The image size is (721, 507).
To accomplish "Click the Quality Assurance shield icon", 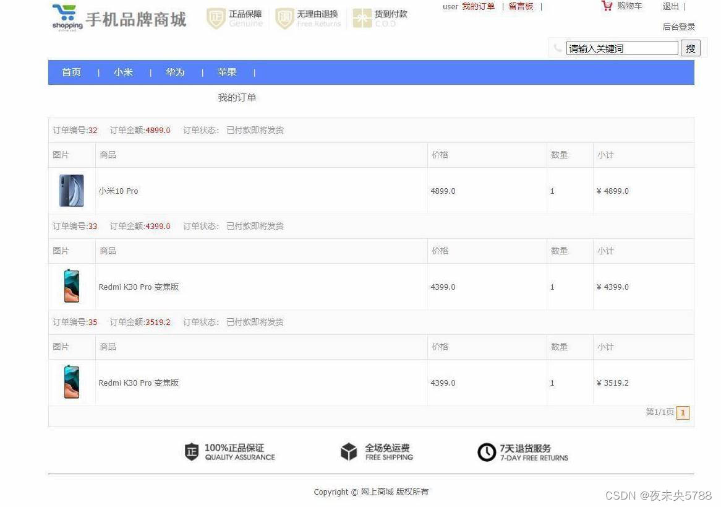I will [192, 452].
